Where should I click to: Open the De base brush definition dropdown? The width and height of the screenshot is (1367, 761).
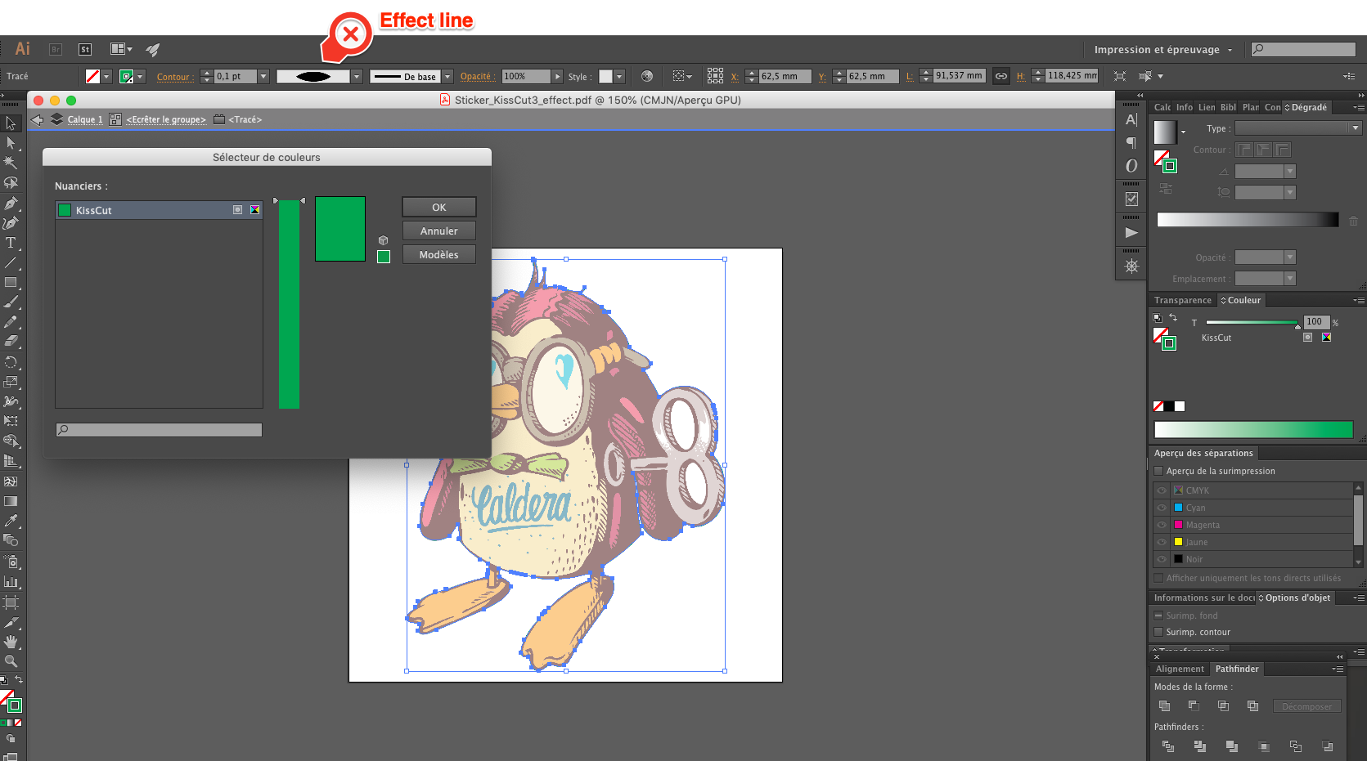[x=447, y=76]
